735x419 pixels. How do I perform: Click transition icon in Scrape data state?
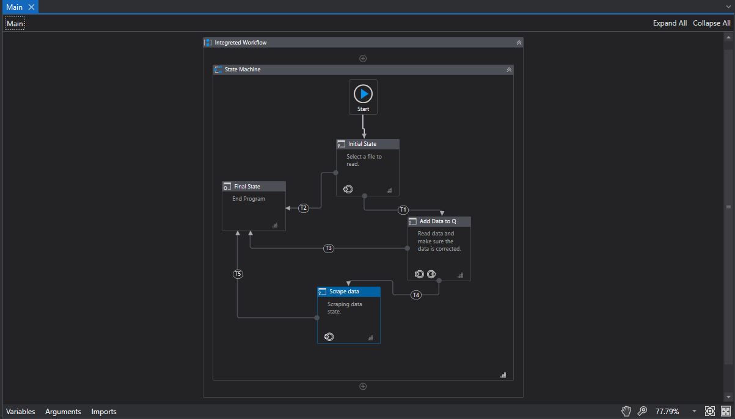tap(329, 337)
